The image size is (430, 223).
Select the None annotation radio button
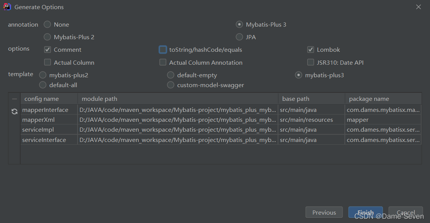(47, 25)
